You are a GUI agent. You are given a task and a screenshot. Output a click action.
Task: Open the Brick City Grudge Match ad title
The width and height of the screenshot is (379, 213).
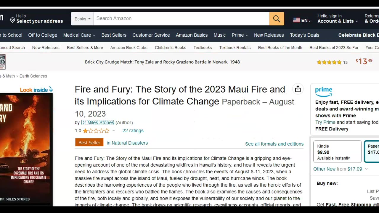click(x=162, y=62)
